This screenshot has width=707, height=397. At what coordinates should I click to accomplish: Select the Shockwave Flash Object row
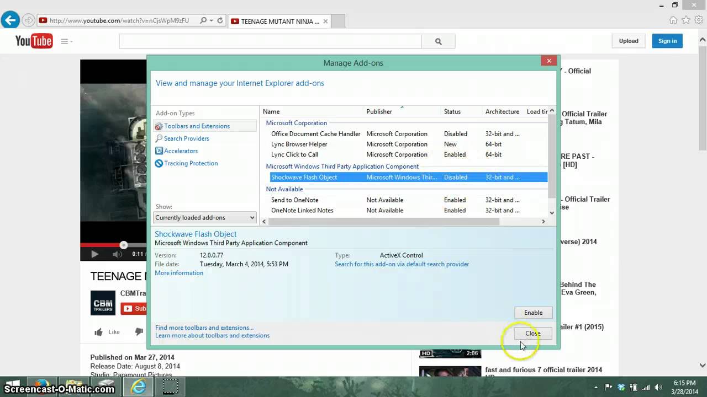(408, 178)
